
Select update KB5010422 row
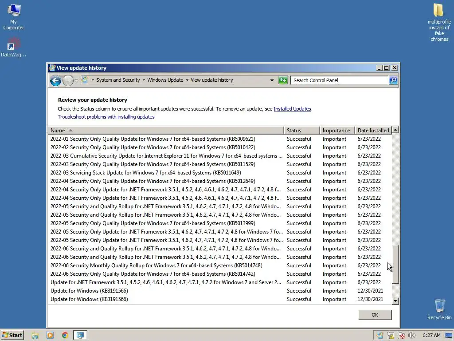point(220,147)
